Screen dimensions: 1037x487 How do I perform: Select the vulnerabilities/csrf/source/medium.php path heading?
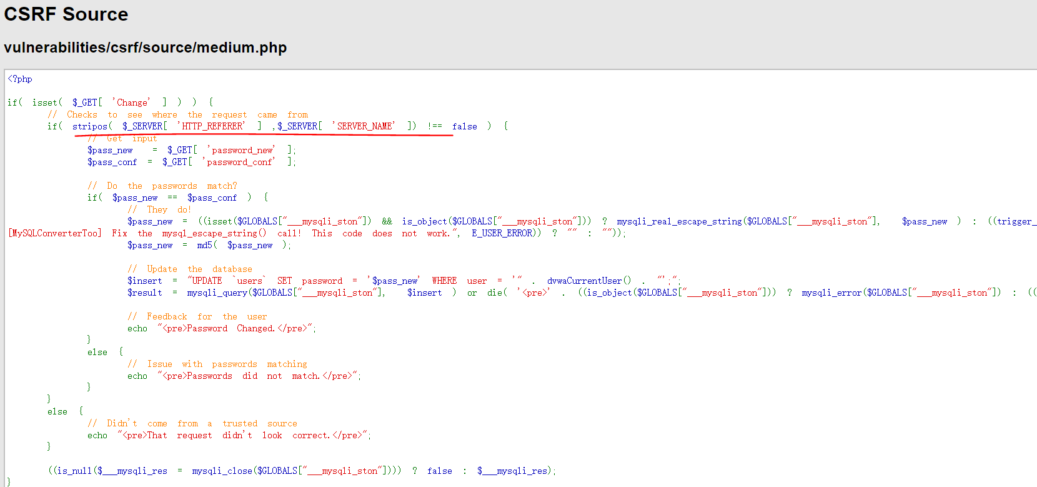coord(145,48)
